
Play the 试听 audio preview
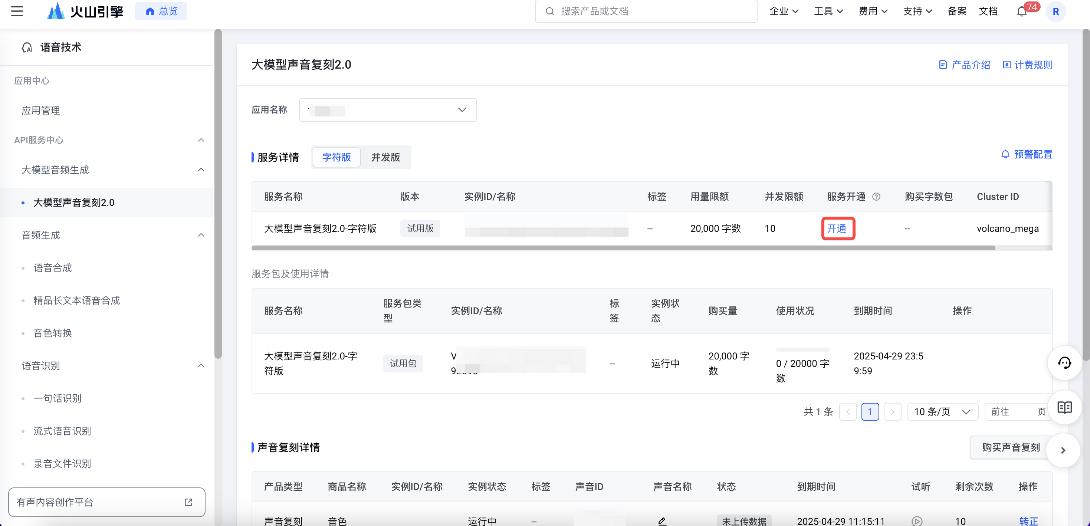(x=917, y=521)
